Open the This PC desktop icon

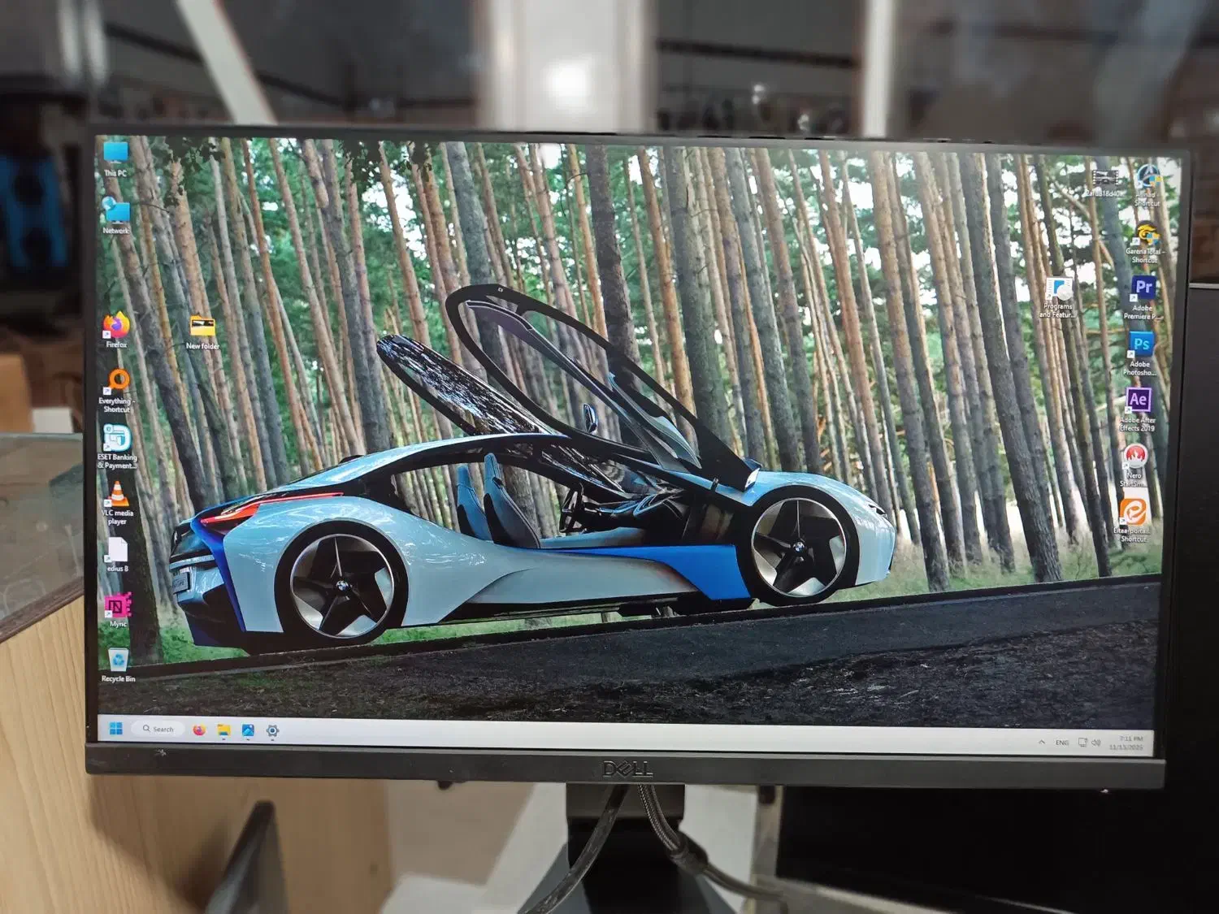click(116, 158)
